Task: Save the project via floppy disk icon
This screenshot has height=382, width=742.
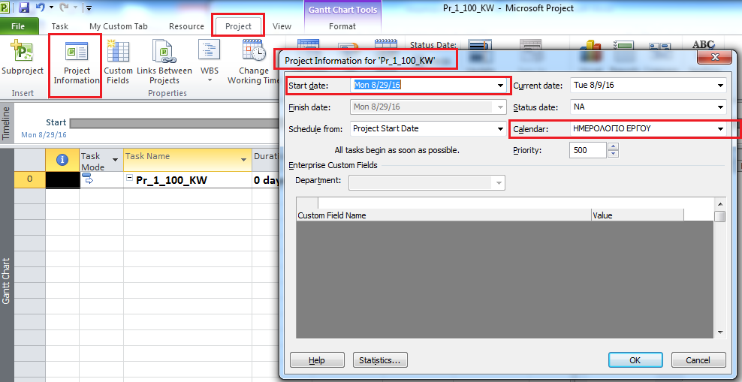Action: [x=24, y=8]
